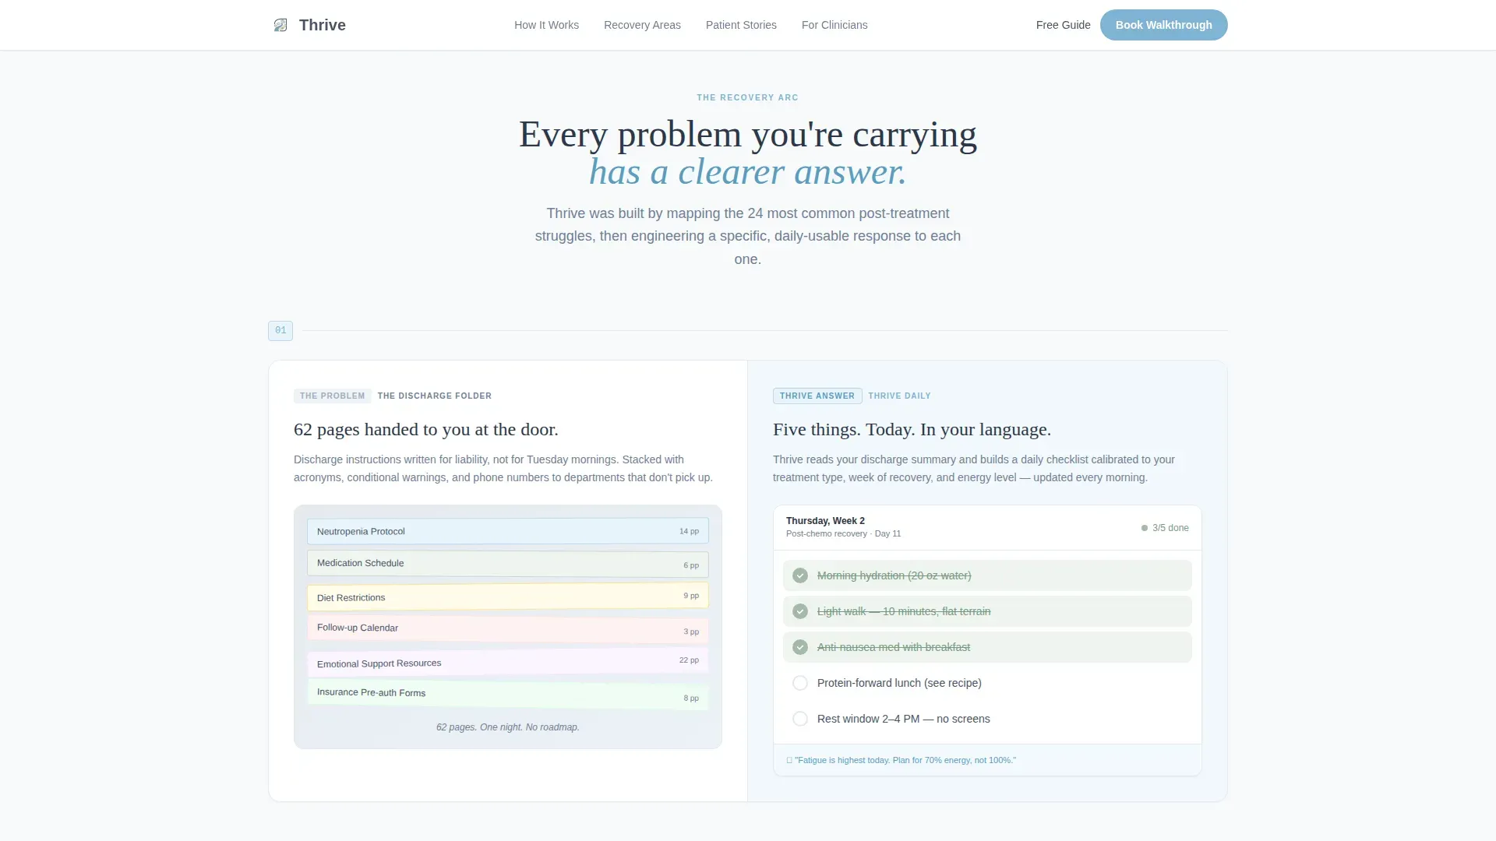Uncheck Light walk 10 minutes task
1496x841 pixels.
[x=800, y=611]
